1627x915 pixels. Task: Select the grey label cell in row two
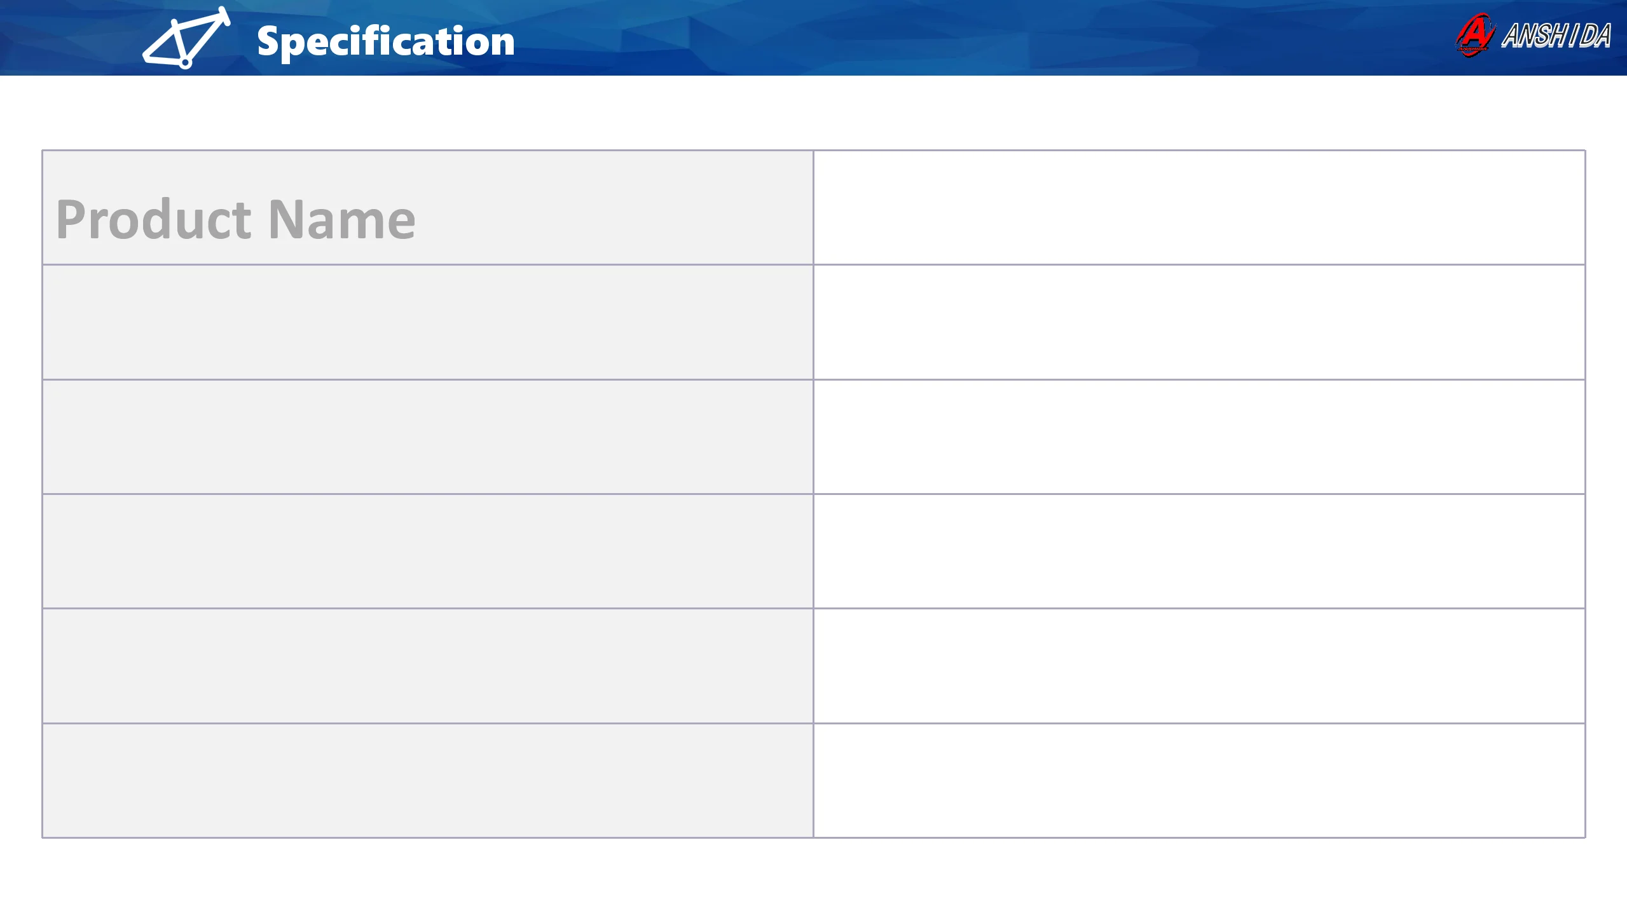point(427,322)
